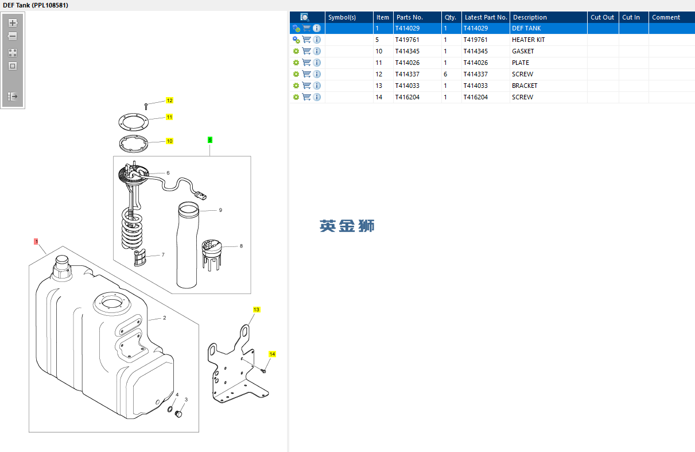Click the GASKET description cell
The width and height of the screenshot is (695, 452).
click(548, 51)
